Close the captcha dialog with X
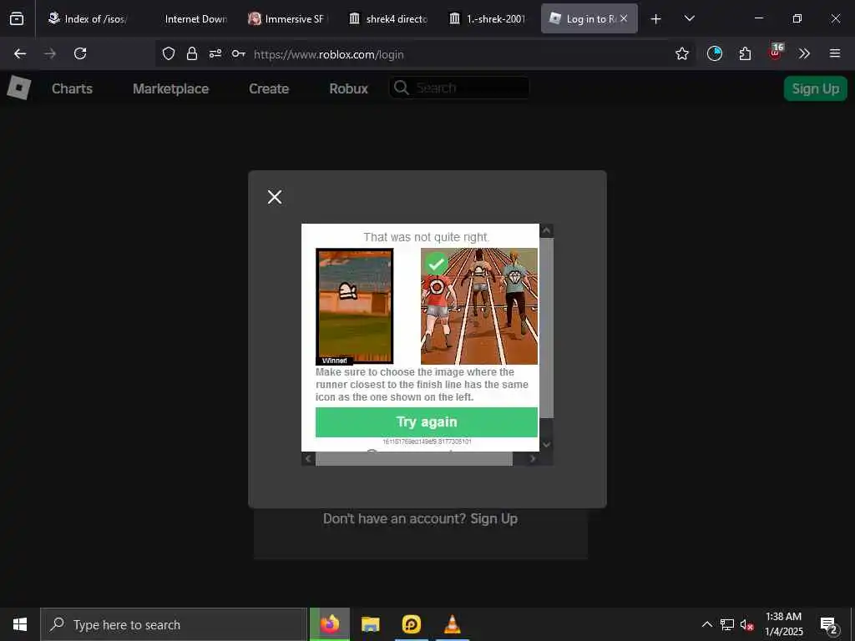Screen dimensions: 855x641 (x=275, y=197)
